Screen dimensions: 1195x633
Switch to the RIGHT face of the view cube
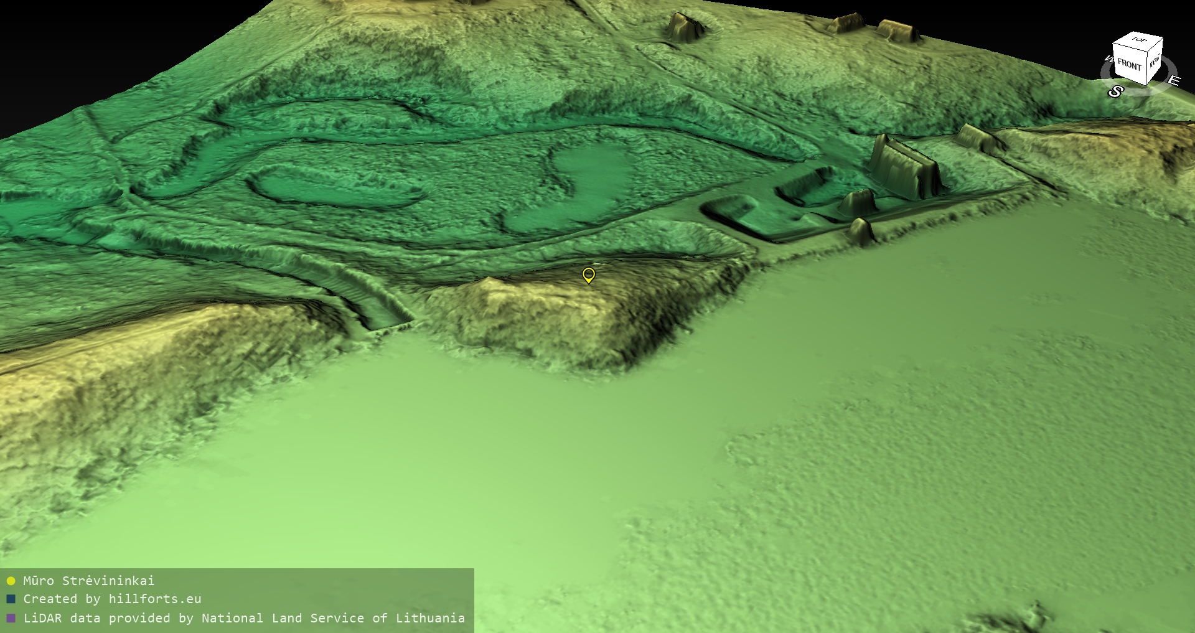(1155, 62)
